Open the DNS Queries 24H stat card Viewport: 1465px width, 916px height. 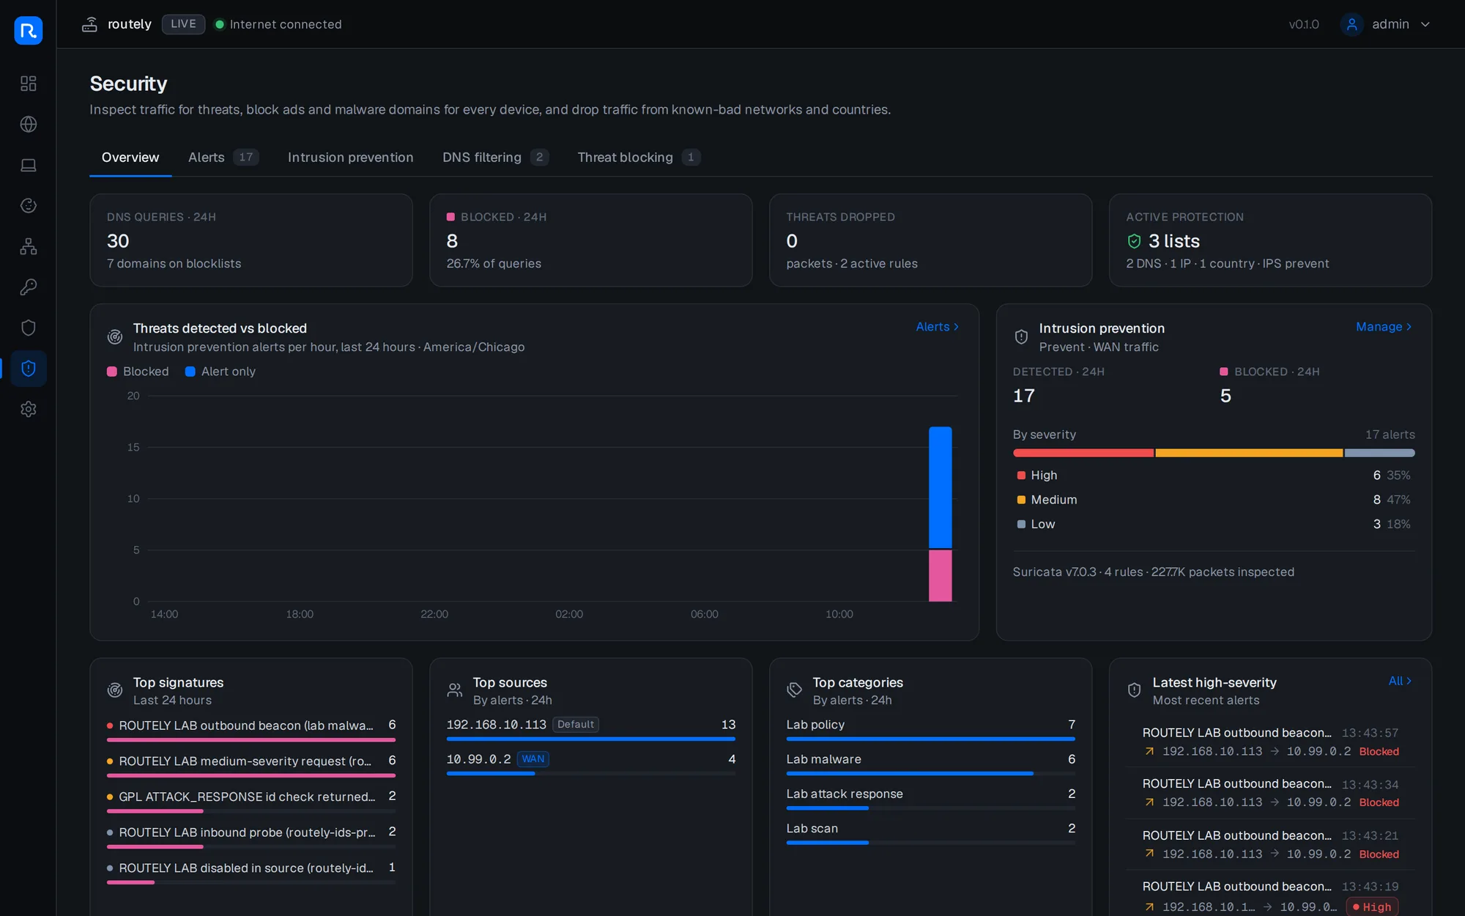251,240
